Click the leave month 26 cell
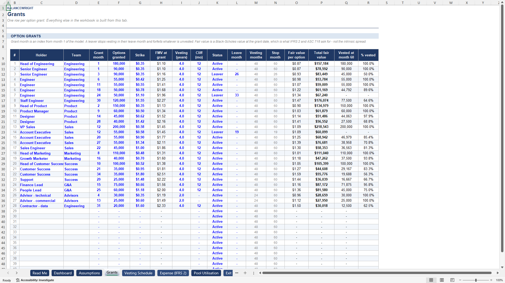The height and width of the screenshot is (283, 505). coord(237,74)
